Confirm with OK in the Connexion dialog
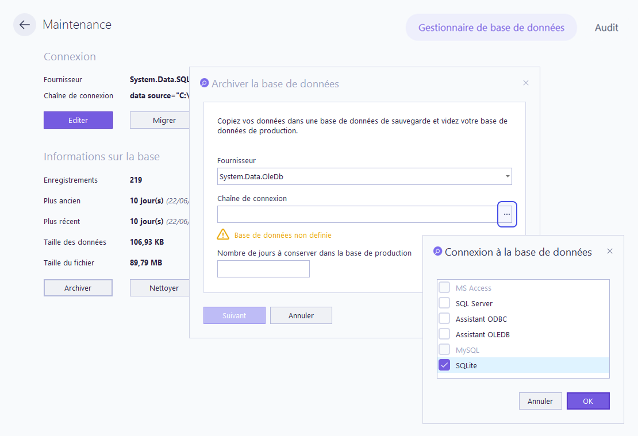This screenshot has height=436, width=638. [x=588, y=400]
